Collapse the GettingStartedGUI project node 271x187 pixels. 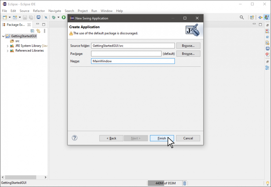pyautogui.click(x=3, y=36)
